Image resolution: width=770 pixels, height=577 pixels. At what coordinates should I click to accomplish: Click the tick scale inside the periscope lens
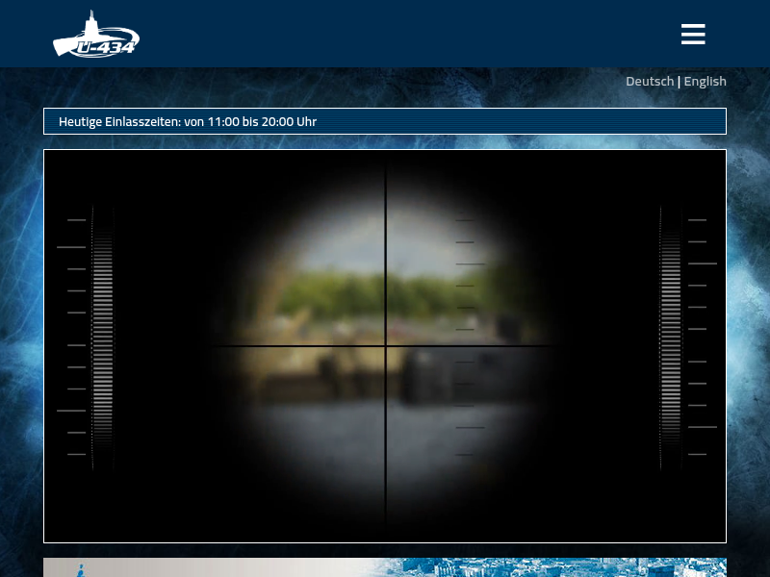point(470,337)
